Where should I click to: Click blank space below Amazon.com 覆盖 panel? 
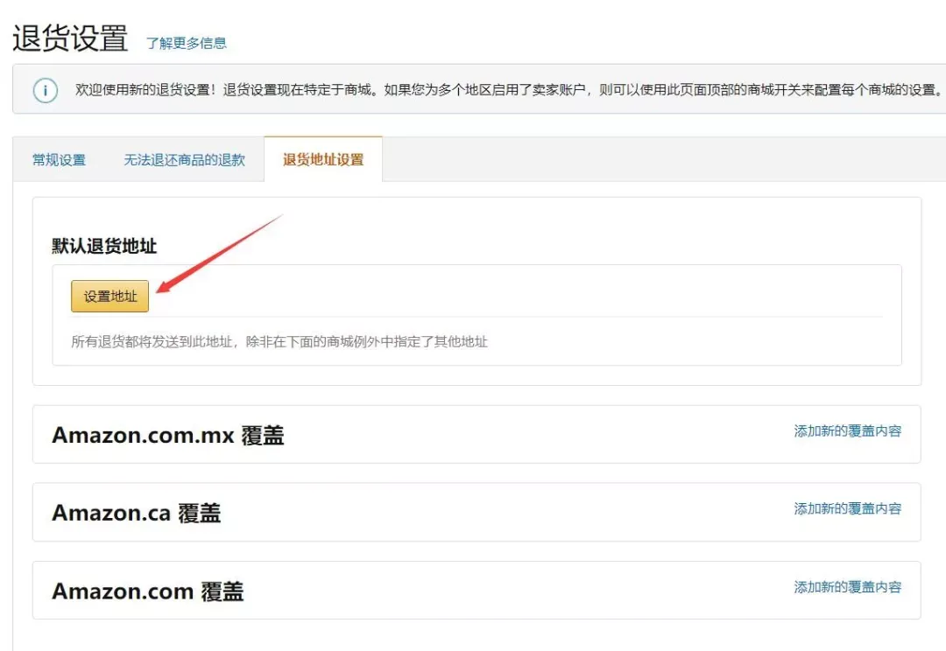pyautogui.click(x=477, y=635)
